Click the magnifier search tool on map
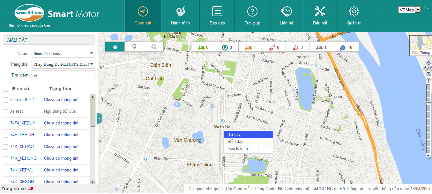Image resolution: width=432 pixels, height=194 pixels. click(x=154, y=47)
